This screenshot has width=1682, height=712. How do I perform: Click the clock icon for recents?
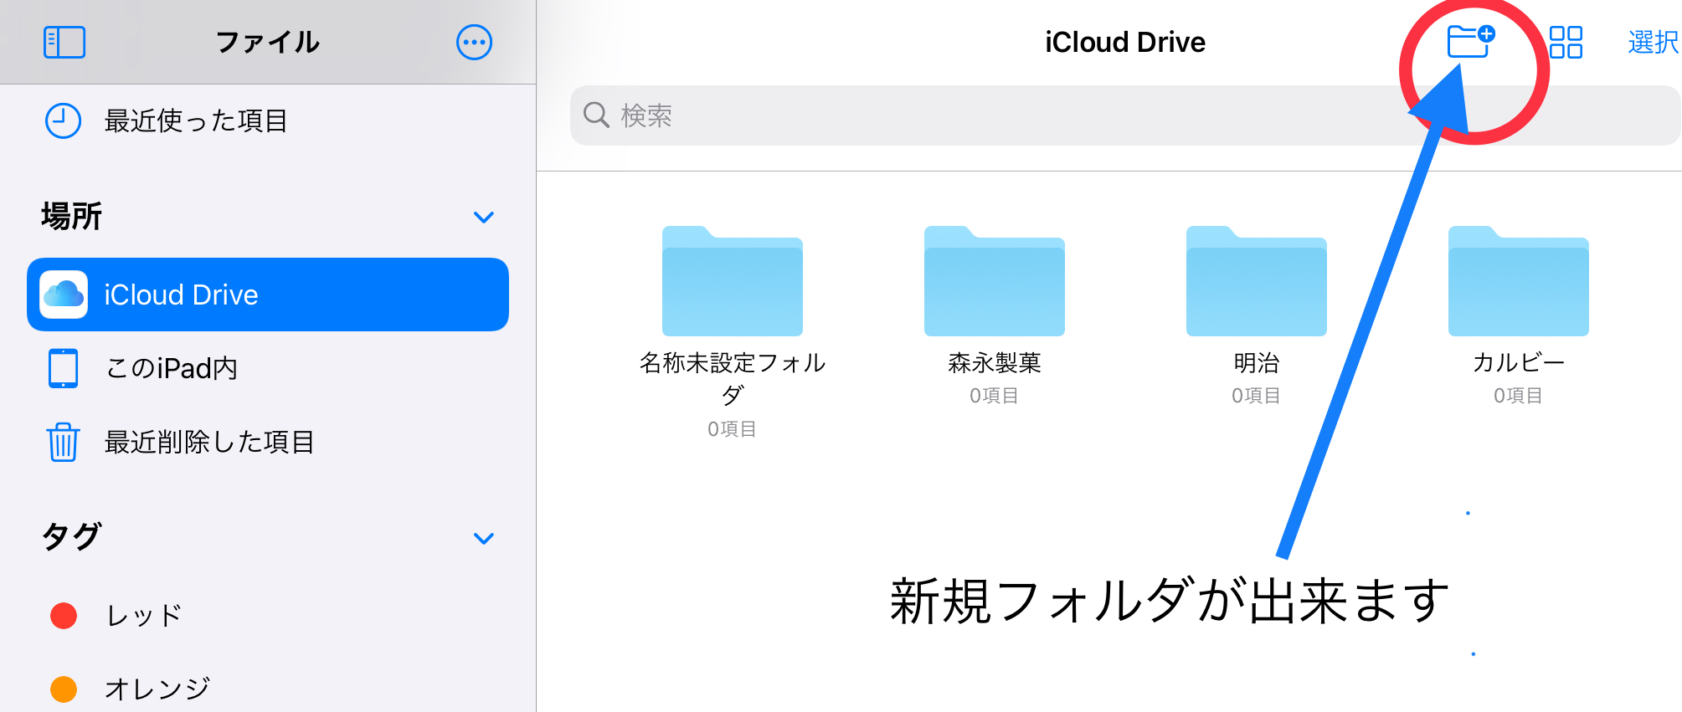point(63,120)
